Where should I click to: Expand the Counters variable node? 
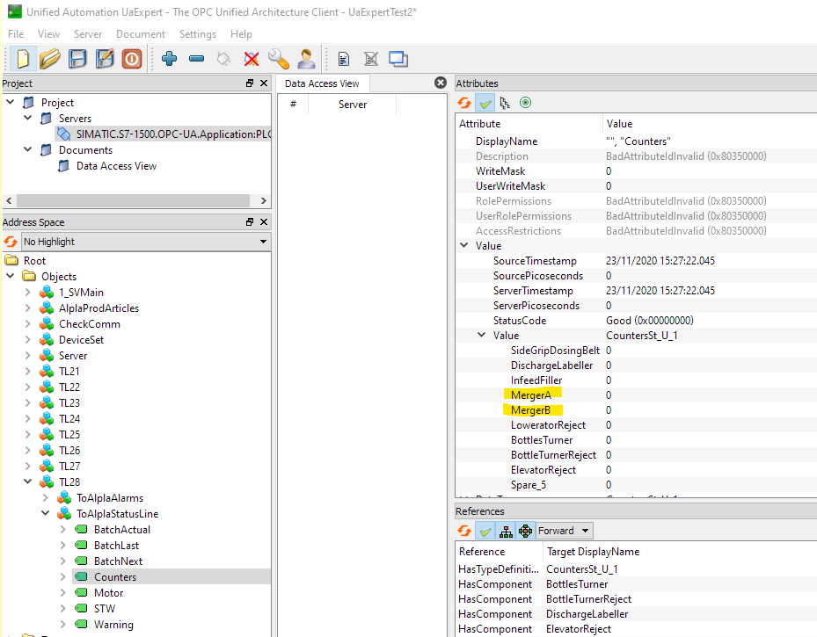click(62, 576)
